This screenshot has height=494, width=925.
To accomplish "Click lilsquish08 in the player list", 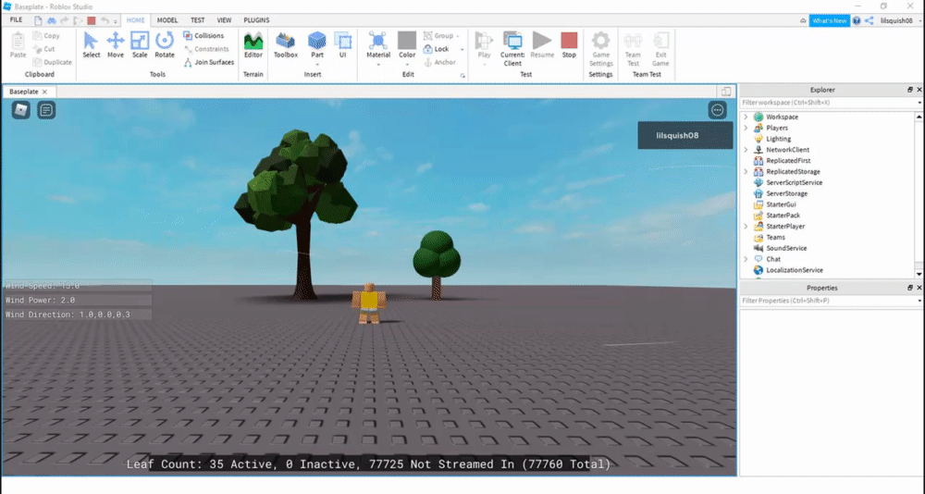I will click(x=684, y=135).
